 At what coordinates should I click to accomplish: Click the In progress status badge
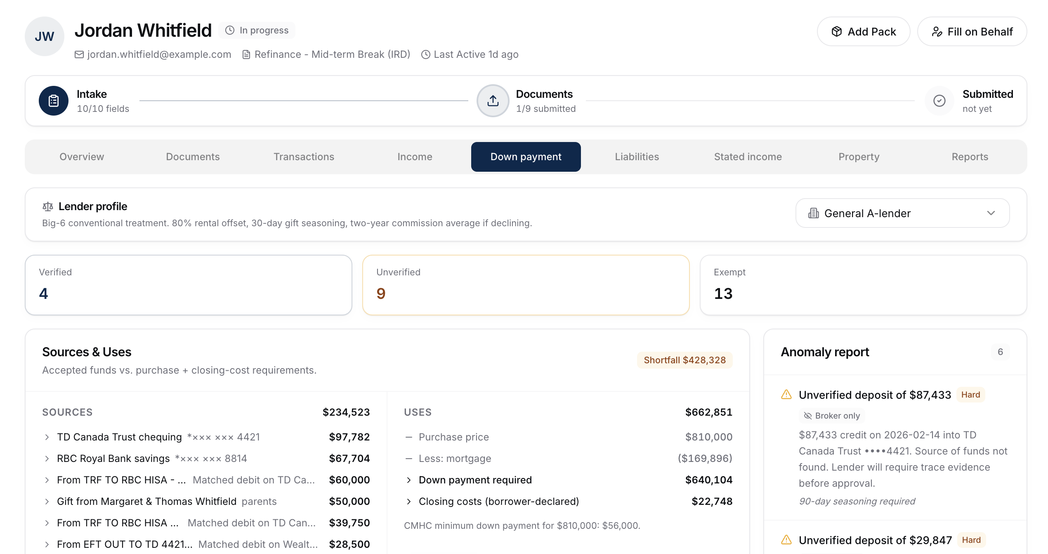(257, 31)
